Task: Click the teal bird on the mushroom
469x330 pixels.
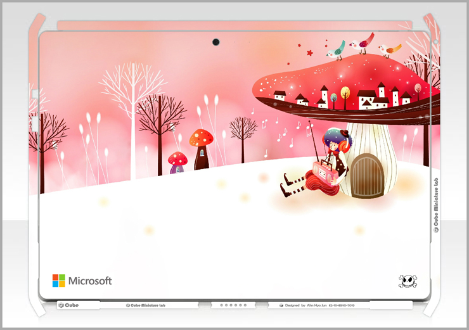Action: [336, 50]
